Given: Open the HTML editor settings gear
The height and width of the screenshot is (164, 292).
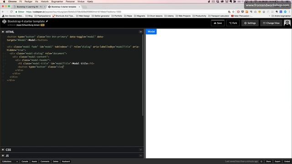Looking at the screenshot, I should point(3,32).
